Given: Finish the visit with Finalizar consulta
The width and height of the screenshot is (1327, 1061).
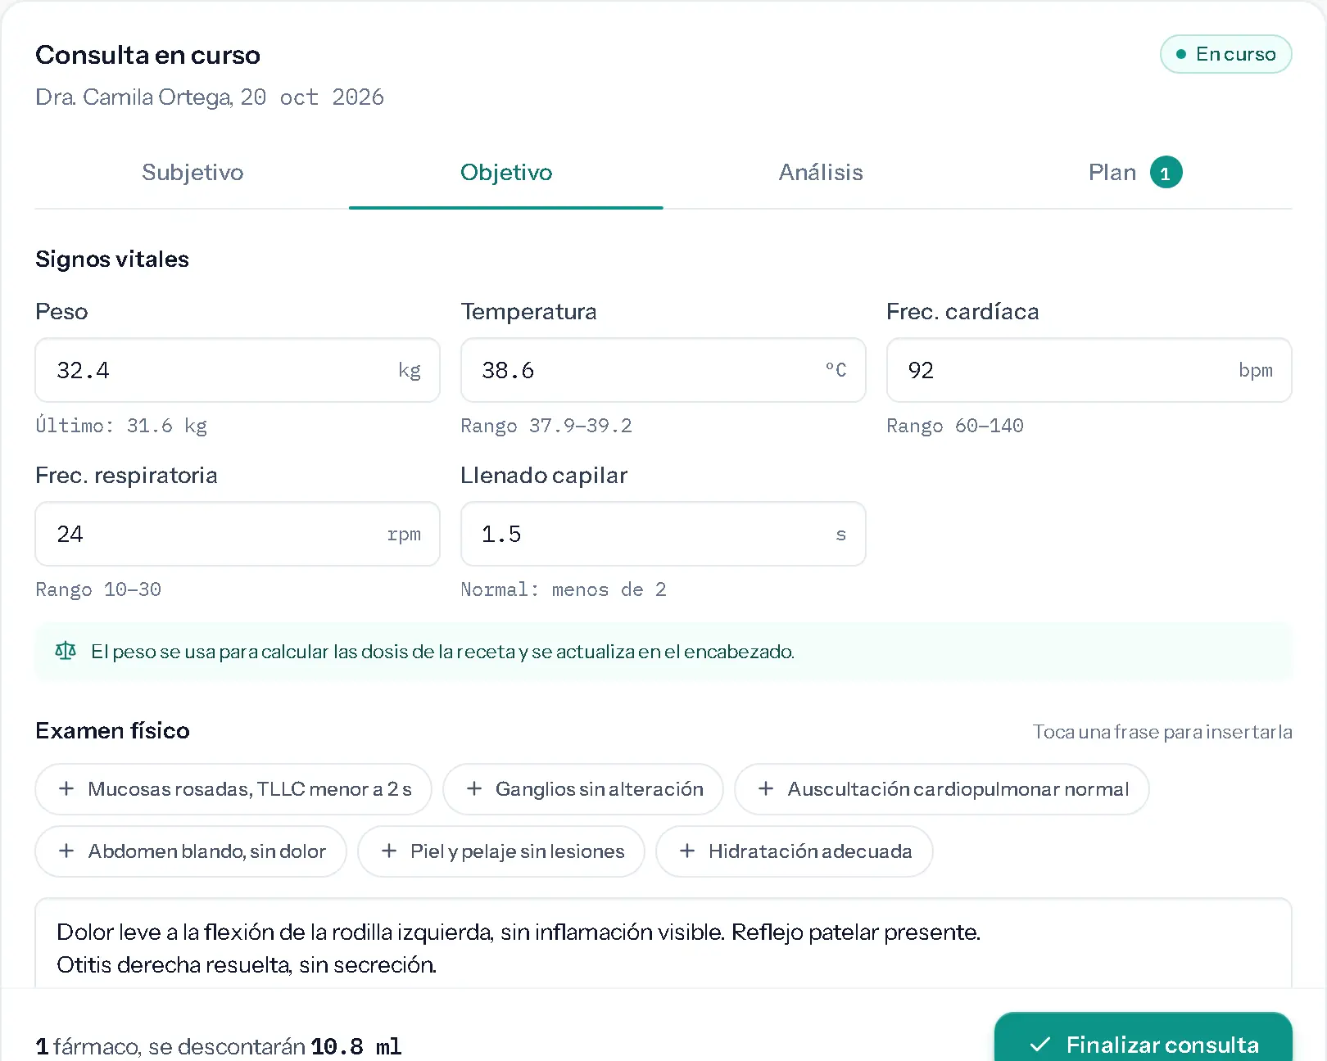Looking at the screenshot, I should tap(1144, 1037).
